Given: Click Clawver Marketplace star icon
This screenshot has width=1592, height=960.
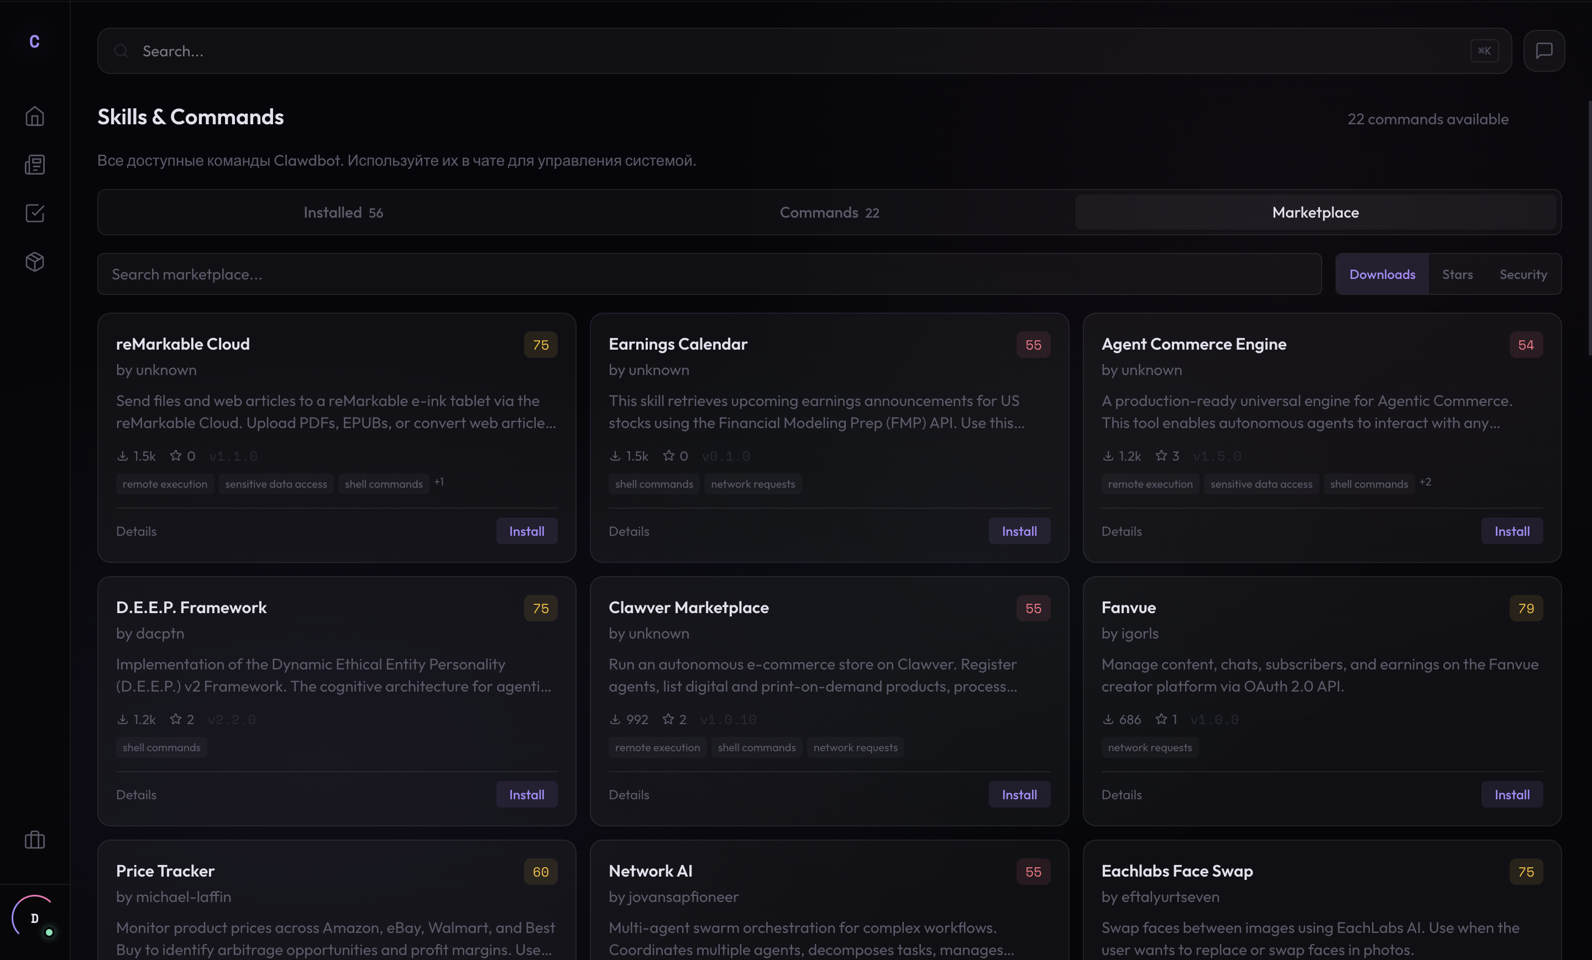Looking at the screenshot, I should tap(668, 719).
